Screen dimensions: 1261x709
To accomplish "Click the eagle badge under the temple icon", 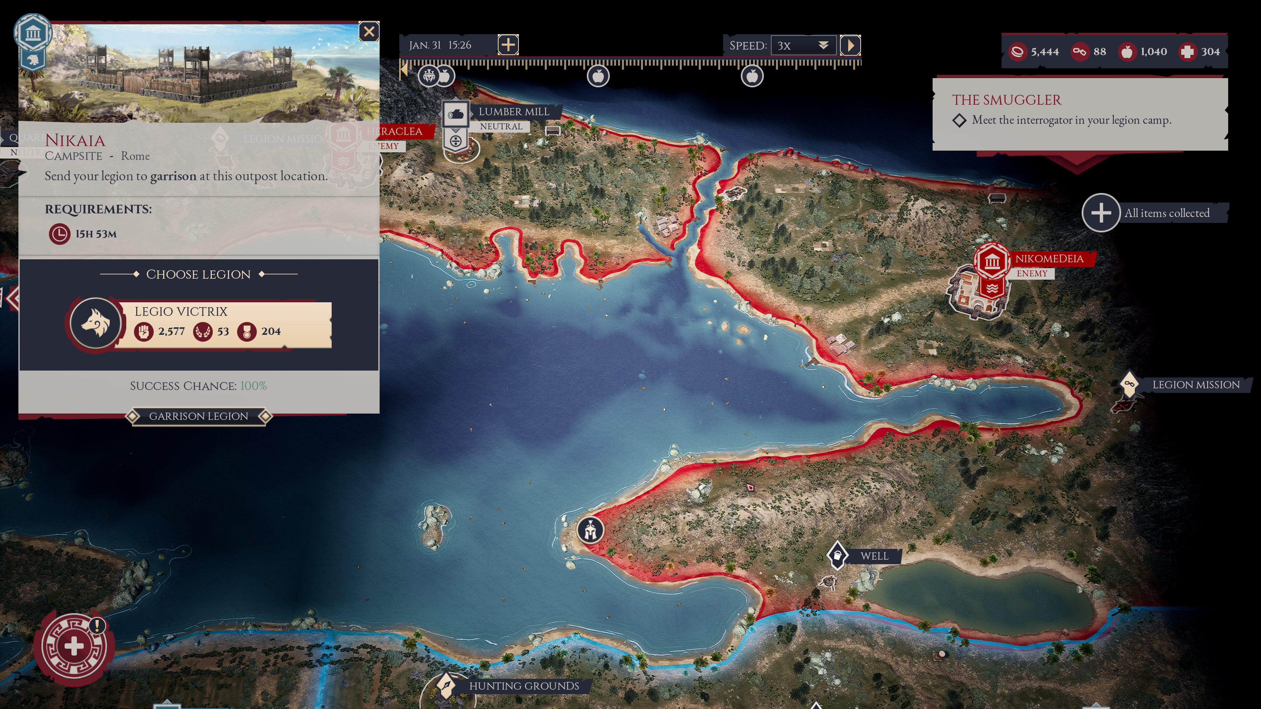I will pos(33,61).
